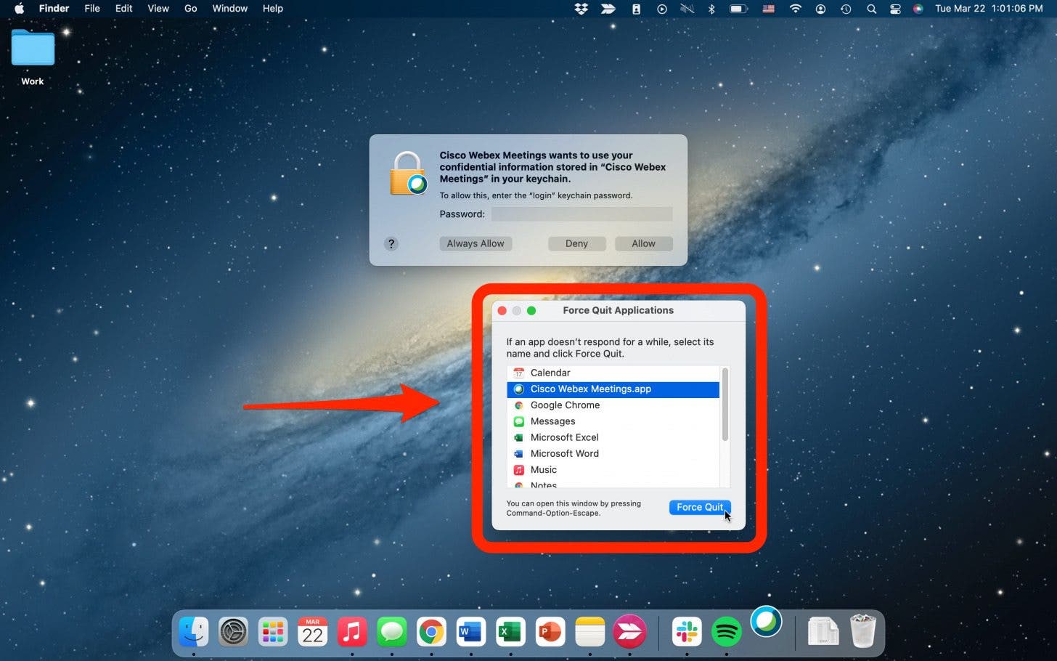Click the keychain Password input field
Image resolution: width=1057 pixels, height=661 pixels.
[x=581, y=214]
